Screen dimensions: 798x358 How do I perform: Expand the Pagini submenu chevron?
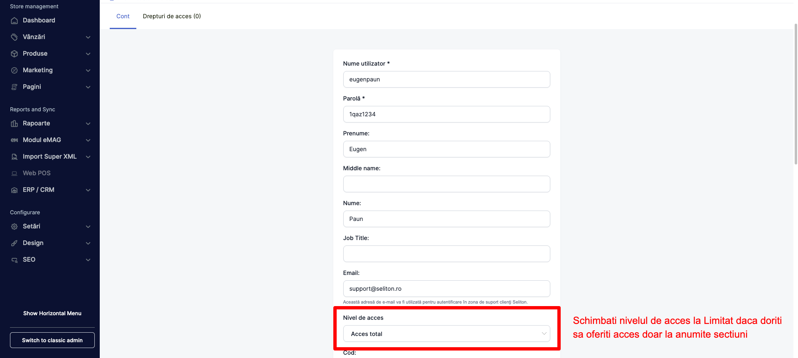click(x=88, y=87)
